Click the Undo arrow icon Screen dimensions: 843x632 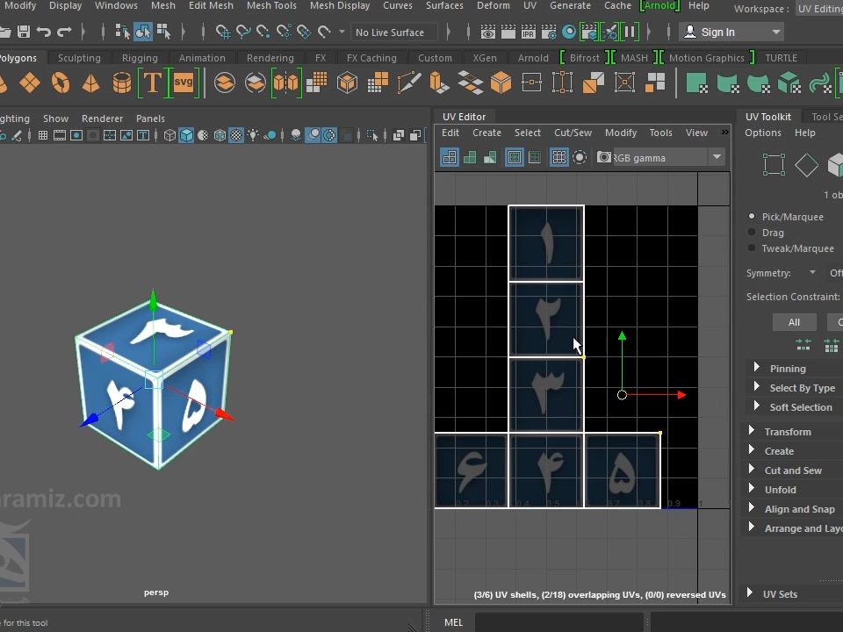coord(44,32)
